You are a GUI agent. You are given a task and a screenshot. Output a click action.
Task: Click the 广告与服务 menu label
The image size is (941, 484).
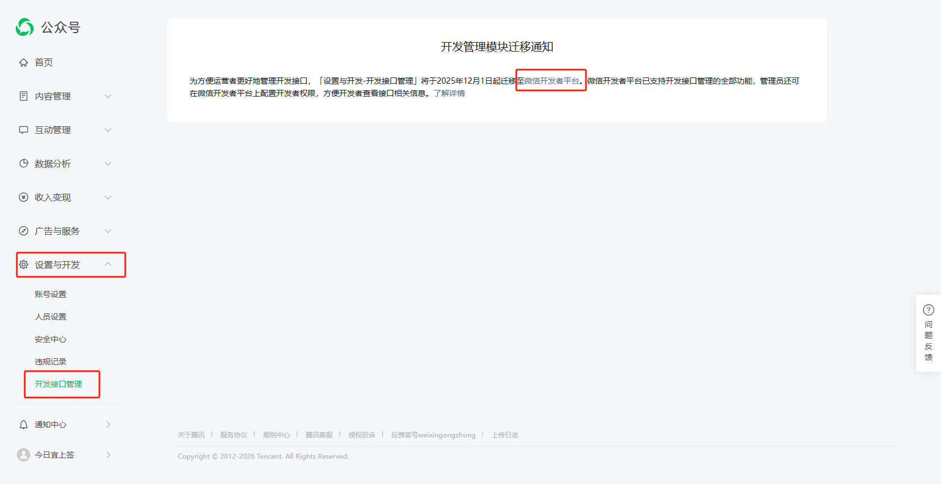(57, 231)
